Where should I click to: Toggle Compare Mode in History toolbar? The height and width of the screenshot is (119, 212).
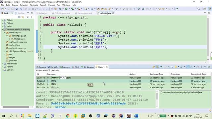[188, 67]
